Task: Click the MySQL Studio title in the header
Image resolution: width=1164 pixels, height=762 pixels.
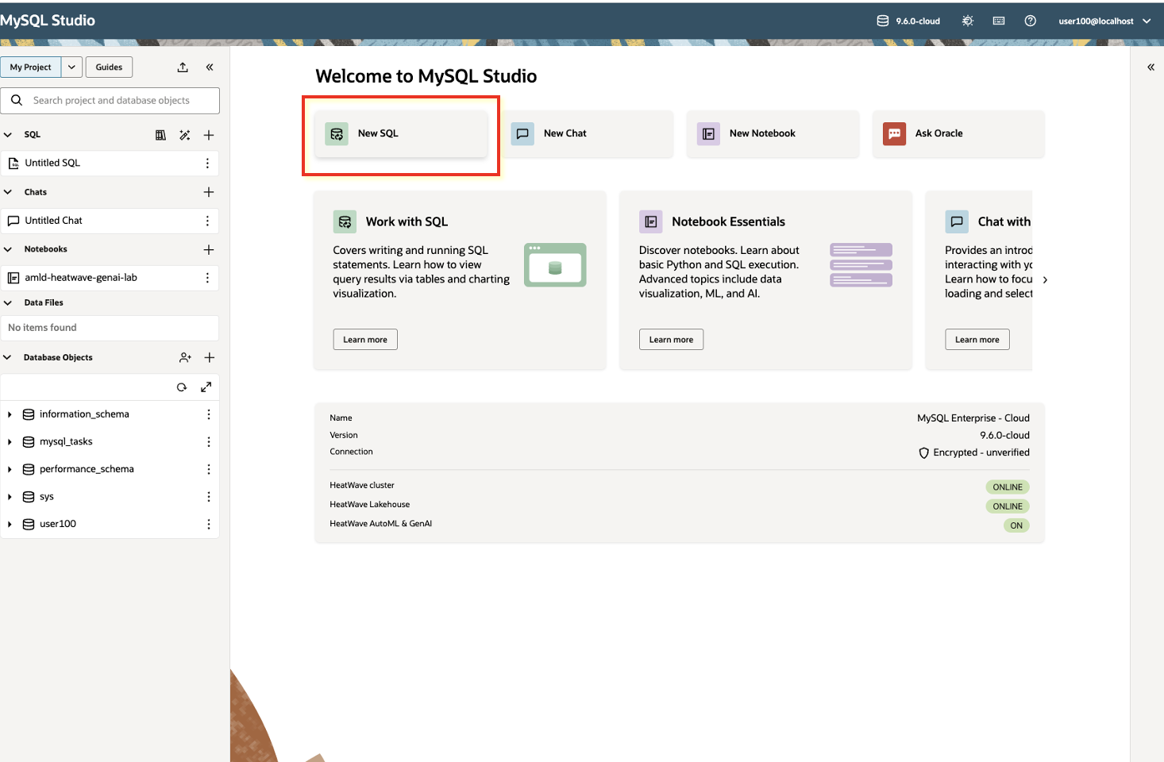Action: pos(48,21)
